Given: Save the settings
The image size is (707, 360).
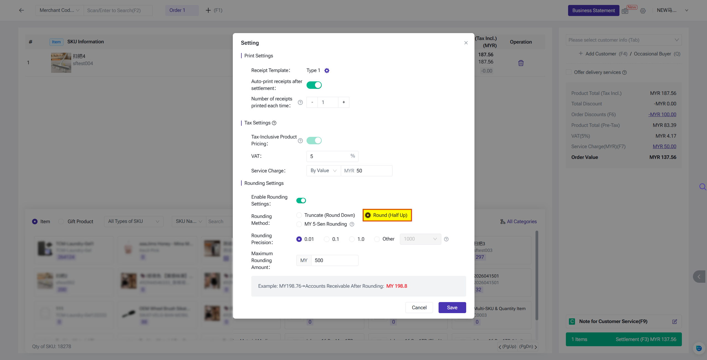Looking at the screenshot, I should pyautogui.click(x=452, y=308).
